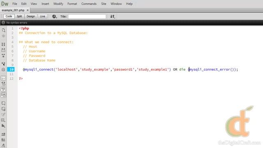Open the Window menu
The height and width of the screenshot is (148, 263).
[x=116, y=4]
